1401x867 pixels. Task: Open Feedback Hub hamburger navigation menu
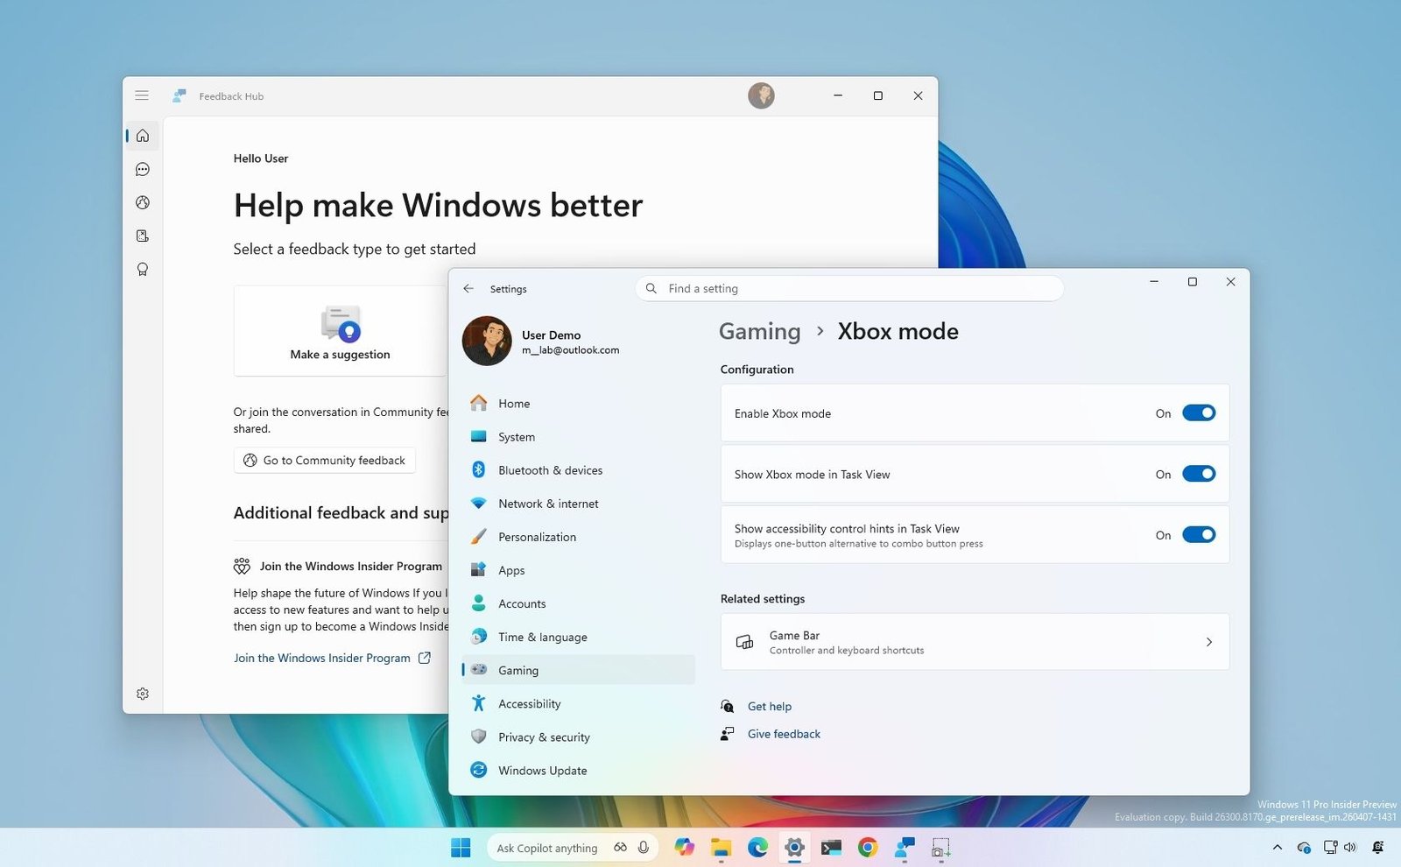(142, 95)
